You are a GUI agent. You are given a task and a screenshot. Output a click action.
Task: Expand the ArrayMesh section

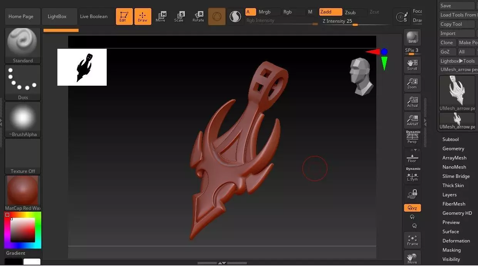coord(454,158)
